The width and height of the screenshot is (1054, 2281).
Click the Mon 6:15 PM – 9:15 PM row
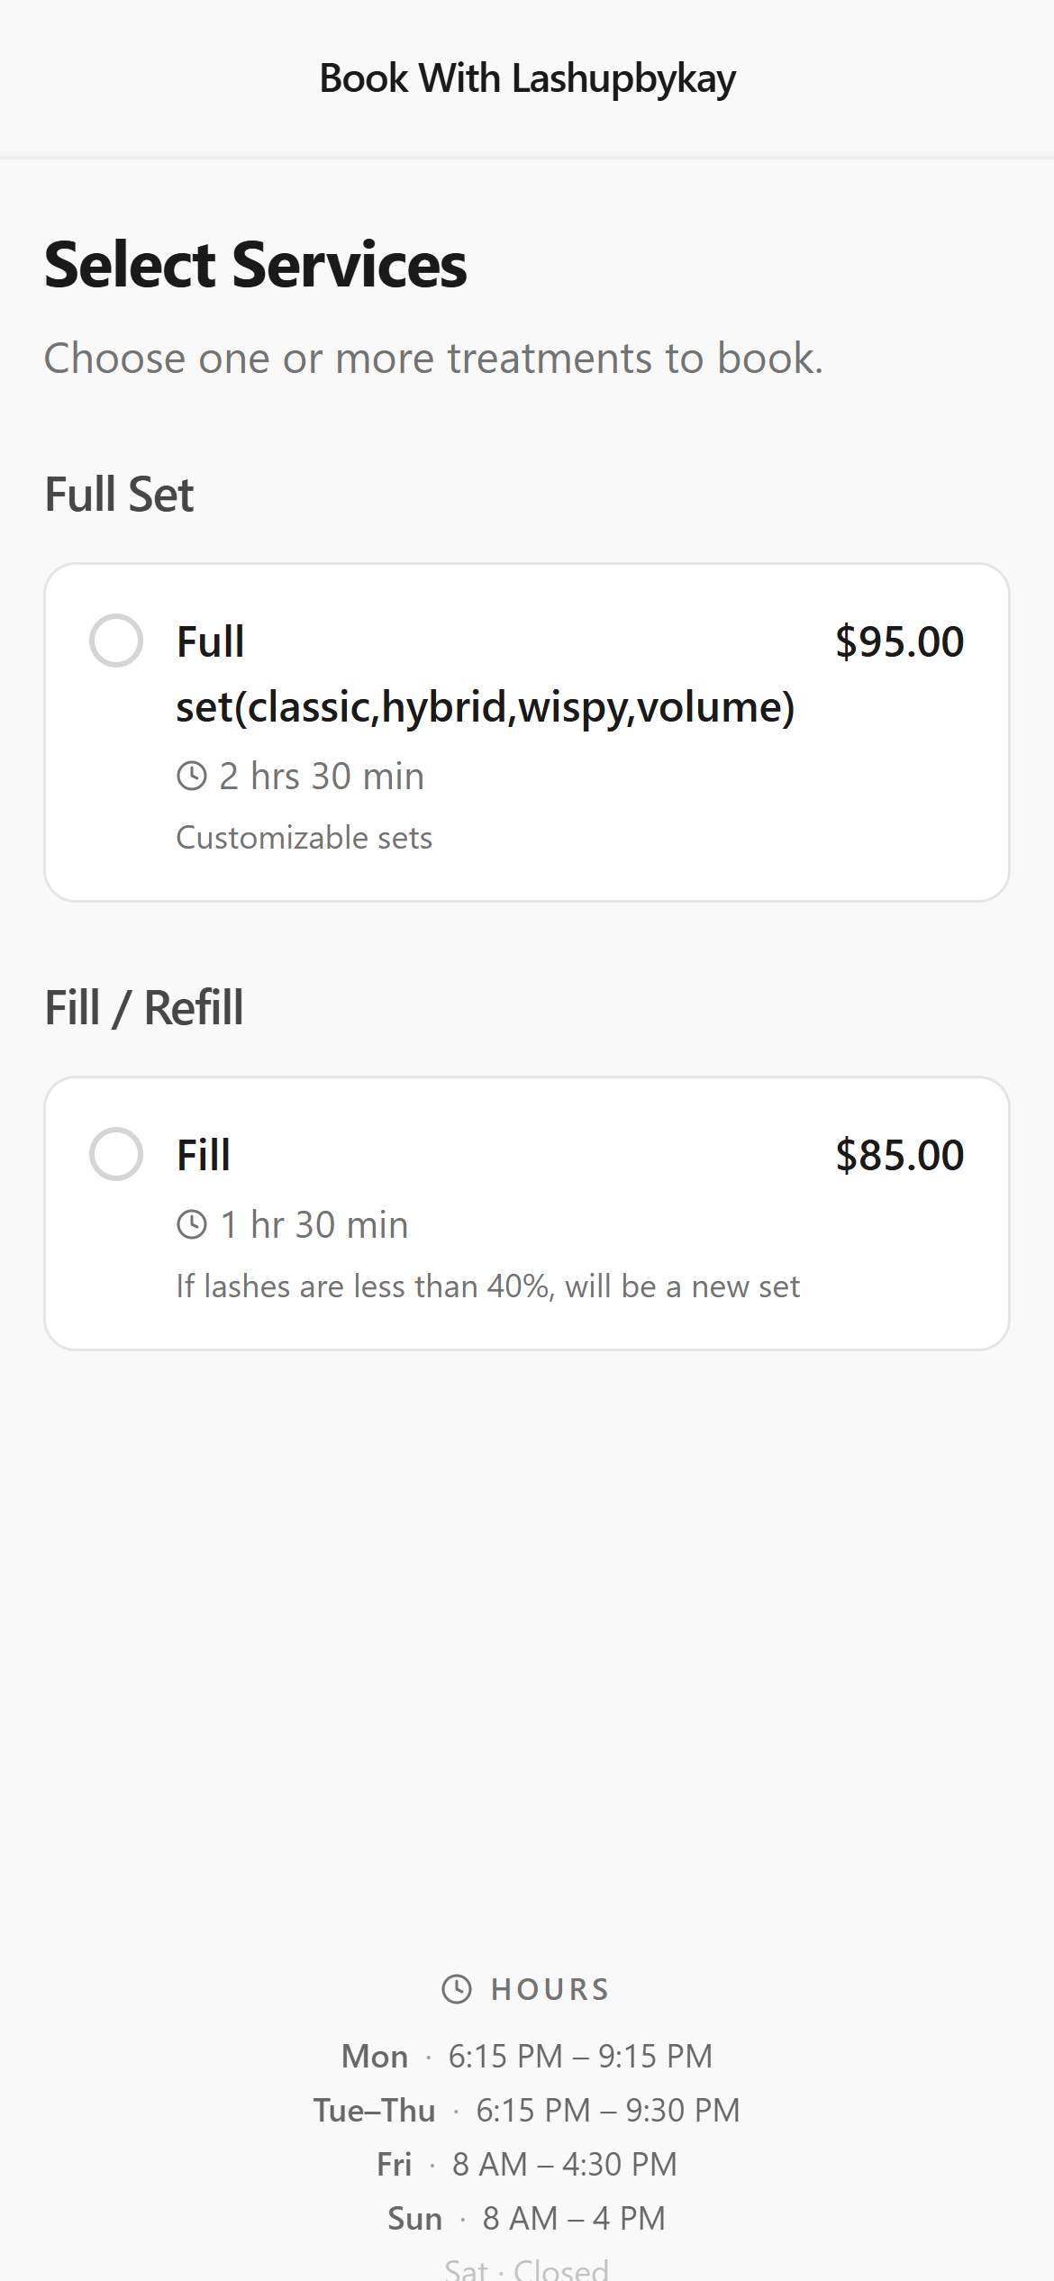pos(527,2056)
